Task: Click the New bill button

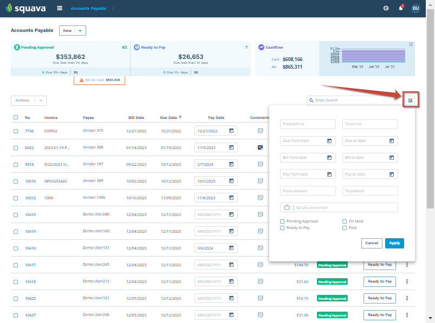Action: coord(67,31)
